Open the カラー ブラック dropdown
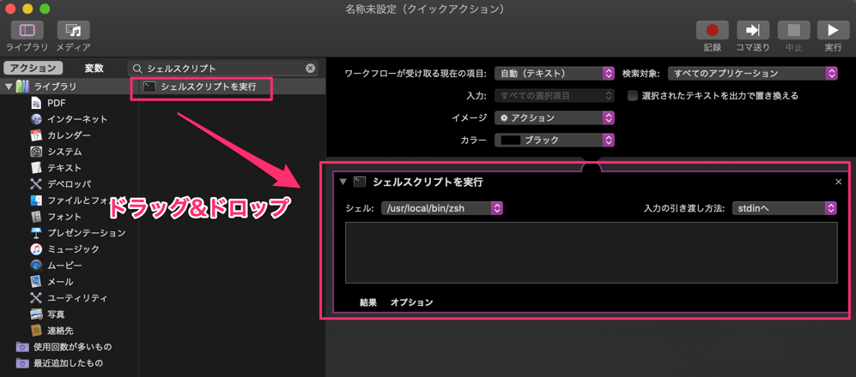The image size is (856, 377). coord(555,140)
